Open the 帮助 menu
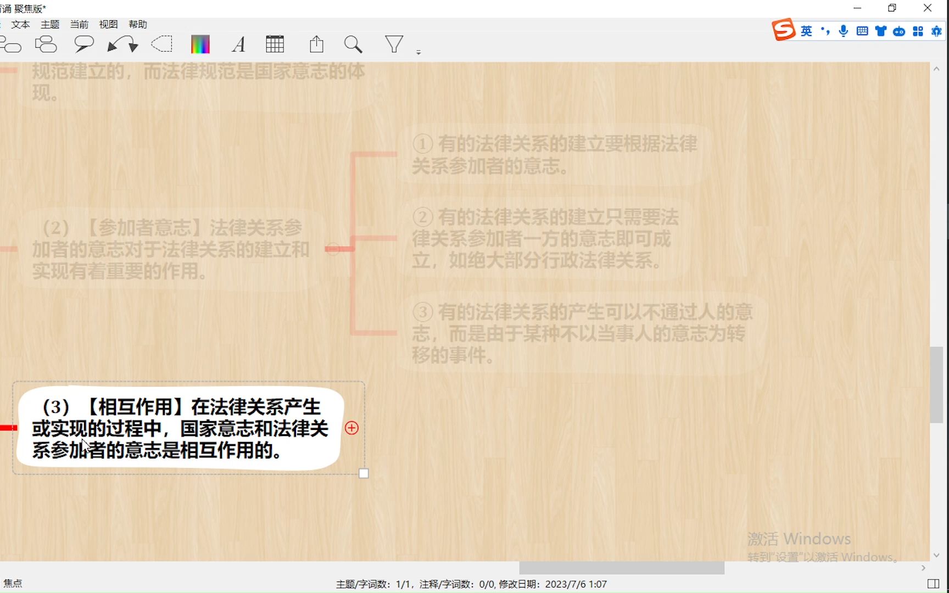 click(x=138, y=24)
